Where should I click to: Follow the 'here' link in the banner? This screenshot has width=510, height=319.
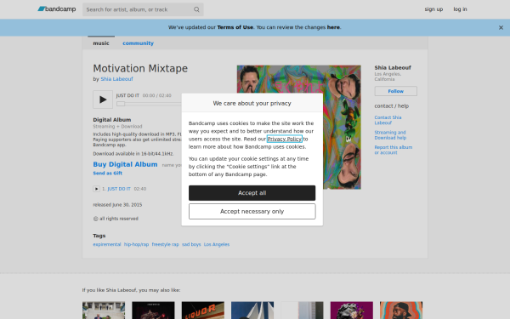click(x=333, y=27)
